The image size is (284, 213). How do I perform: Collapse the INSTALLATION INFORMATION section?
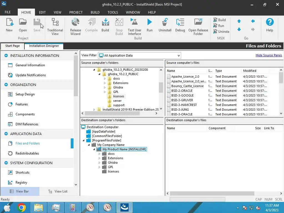point(6,55)
